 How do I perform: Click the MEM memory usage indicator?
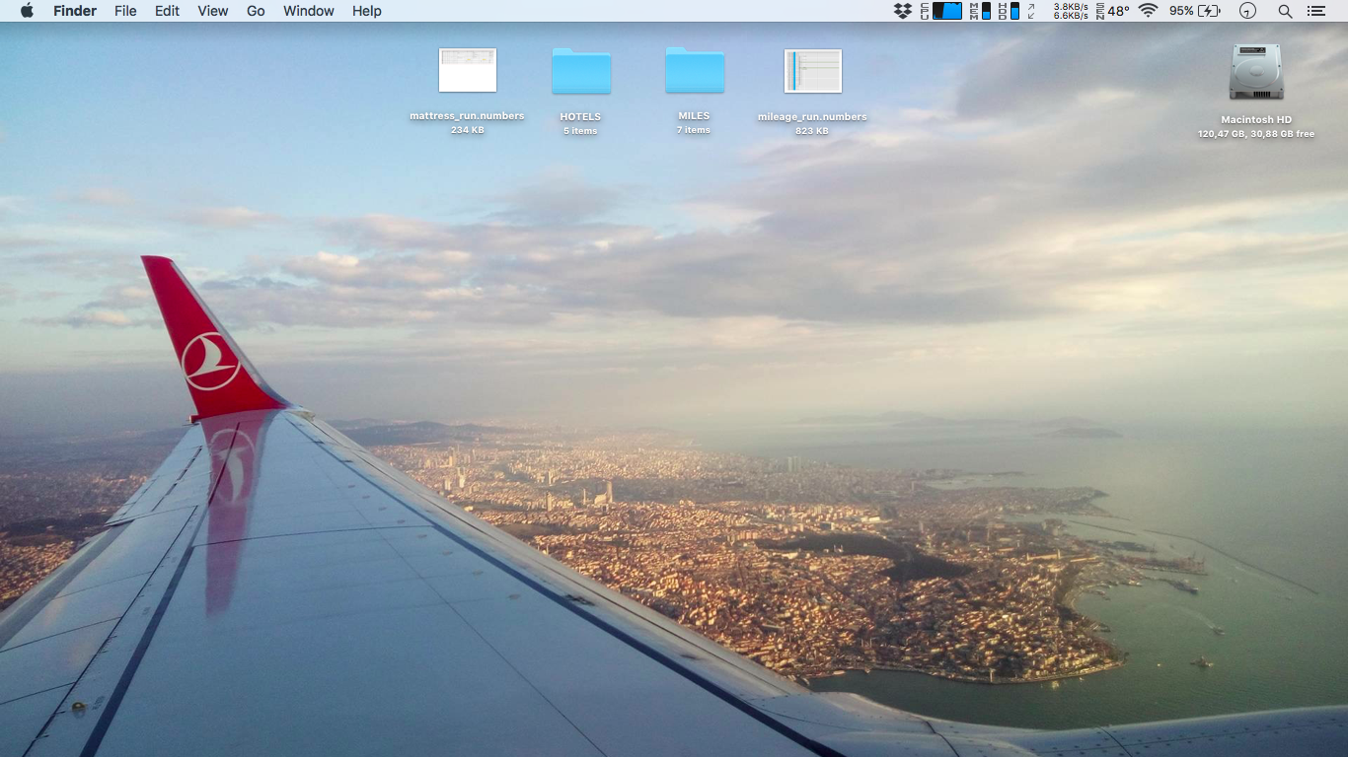coord(980,11)
